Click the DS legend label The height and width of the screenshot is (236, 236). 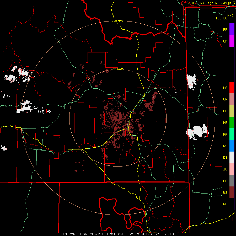pos(225,158)
